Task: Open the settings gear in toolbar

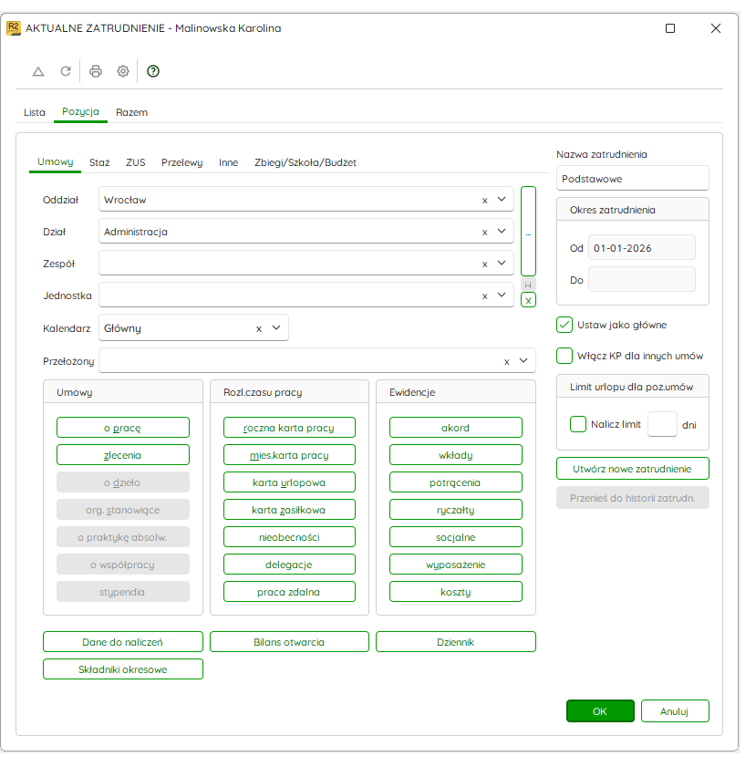Action: point(123,71)
